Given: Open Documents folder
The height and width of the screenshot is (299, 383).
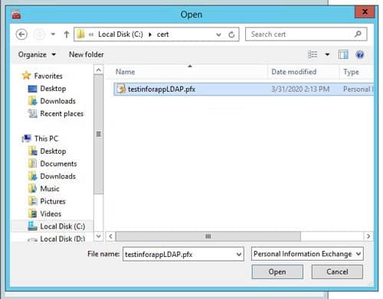Looking at the screenshot, I should click(58, 164).
